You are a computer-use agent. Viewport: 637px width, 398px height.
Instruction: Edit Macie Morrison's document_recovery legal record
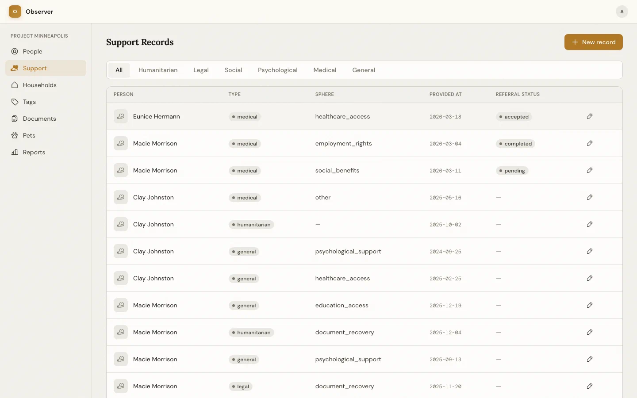point(589,387)
